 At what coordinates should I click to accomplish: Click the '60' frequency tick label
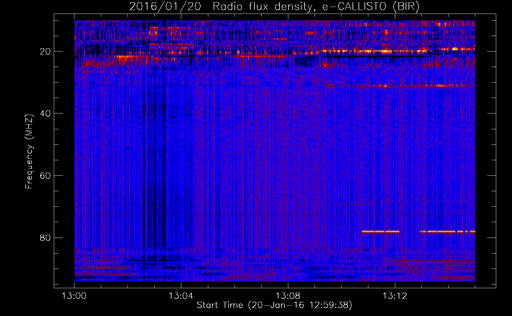(x=45, y=176)
